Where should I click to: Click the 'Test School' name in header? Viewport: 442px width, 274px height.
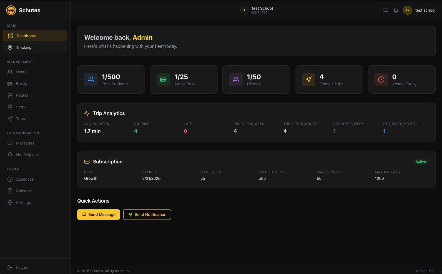[x=262, y=8]
